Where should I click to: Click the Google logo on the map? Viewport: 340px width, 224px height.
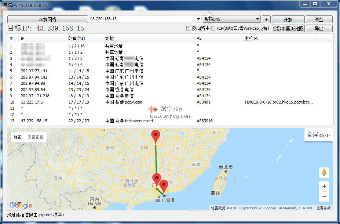[21, 205]
